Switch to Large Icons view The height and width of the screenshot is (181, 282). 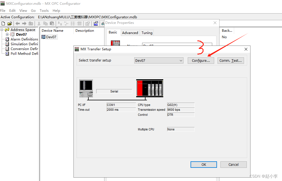[x=60, y=24]
